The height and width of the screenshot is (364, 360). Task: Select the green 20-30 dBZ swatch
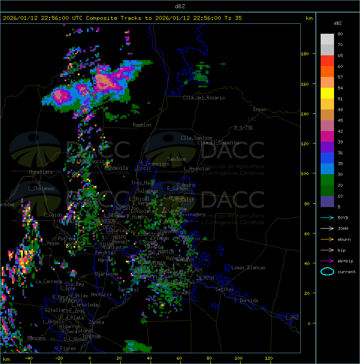pyautogui.click(x=327, y=180)
